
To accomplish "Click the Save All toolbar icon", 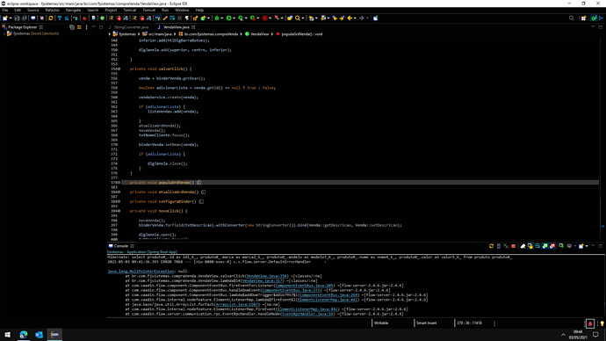I will 24,18.
